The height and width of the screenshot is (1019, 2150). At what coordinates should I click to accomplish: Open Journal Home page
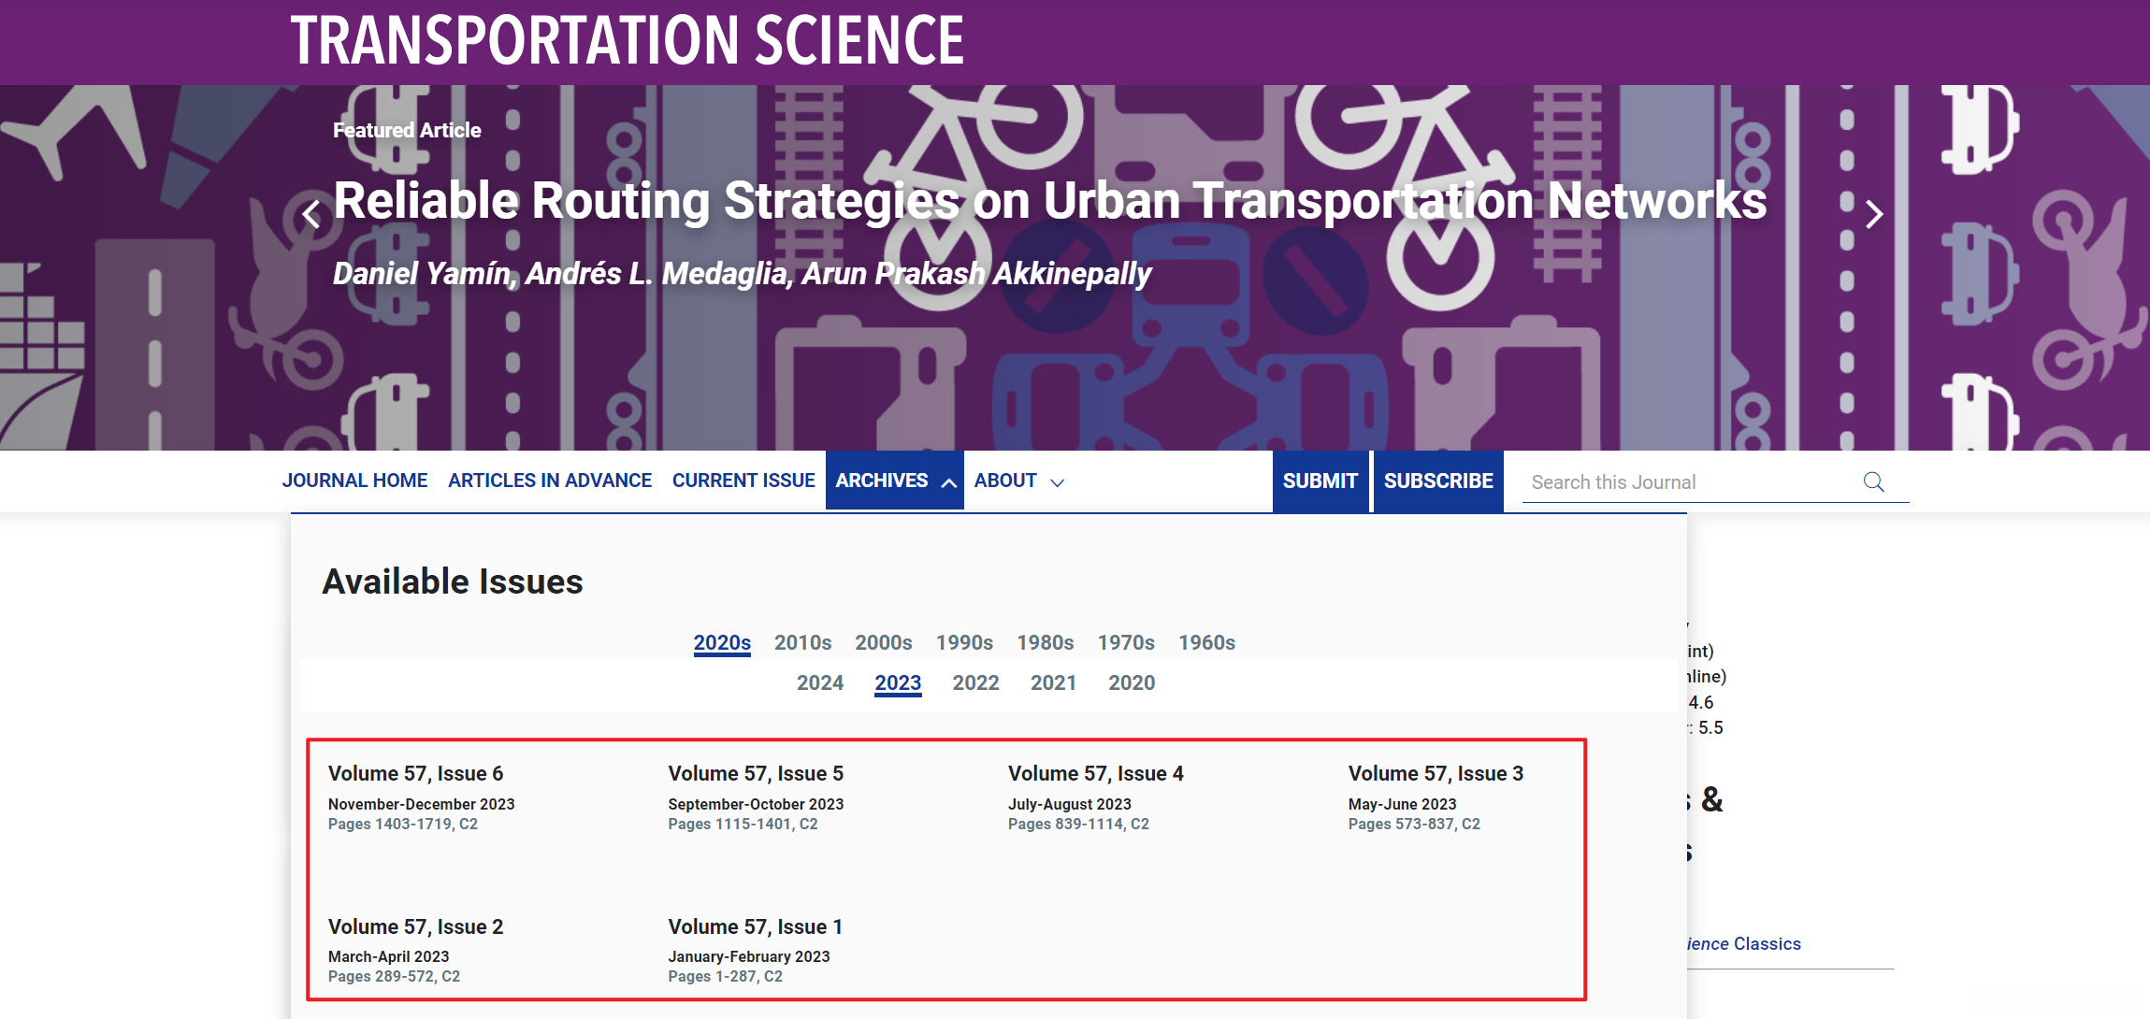tap(354, 481)
